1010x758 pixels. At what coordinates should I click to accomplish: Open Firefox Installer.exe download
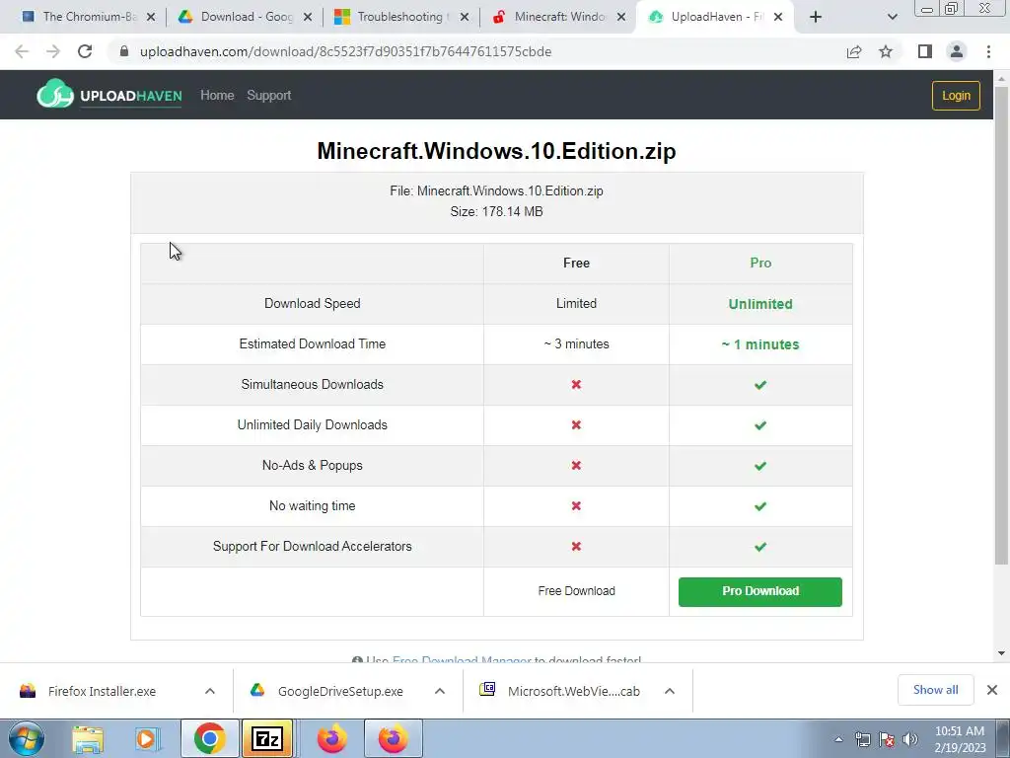click(x=102, y=691)
